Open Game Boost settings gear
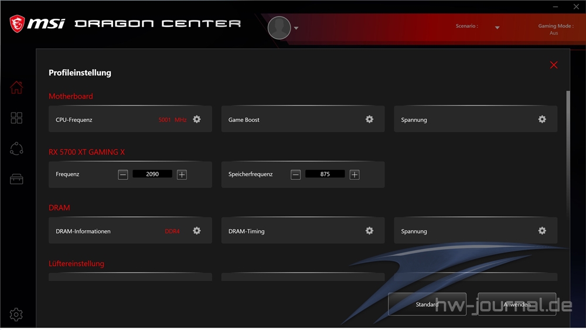586x330 pixels. (370, 119)
